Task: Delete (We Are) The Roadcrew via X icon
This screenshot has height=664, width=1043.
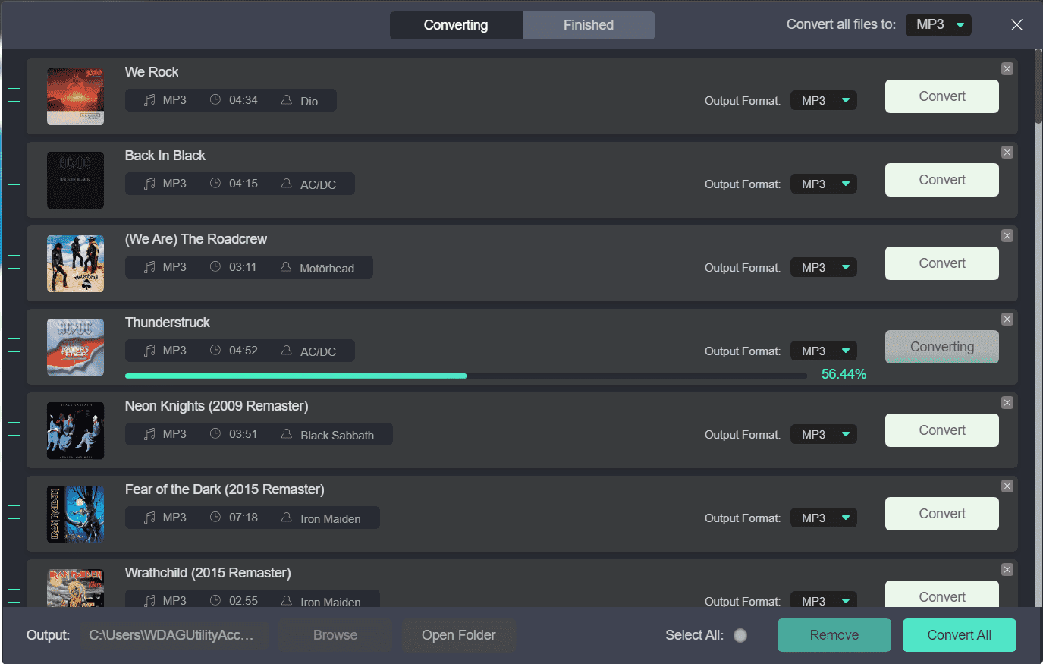Action: pos(1007,236)
